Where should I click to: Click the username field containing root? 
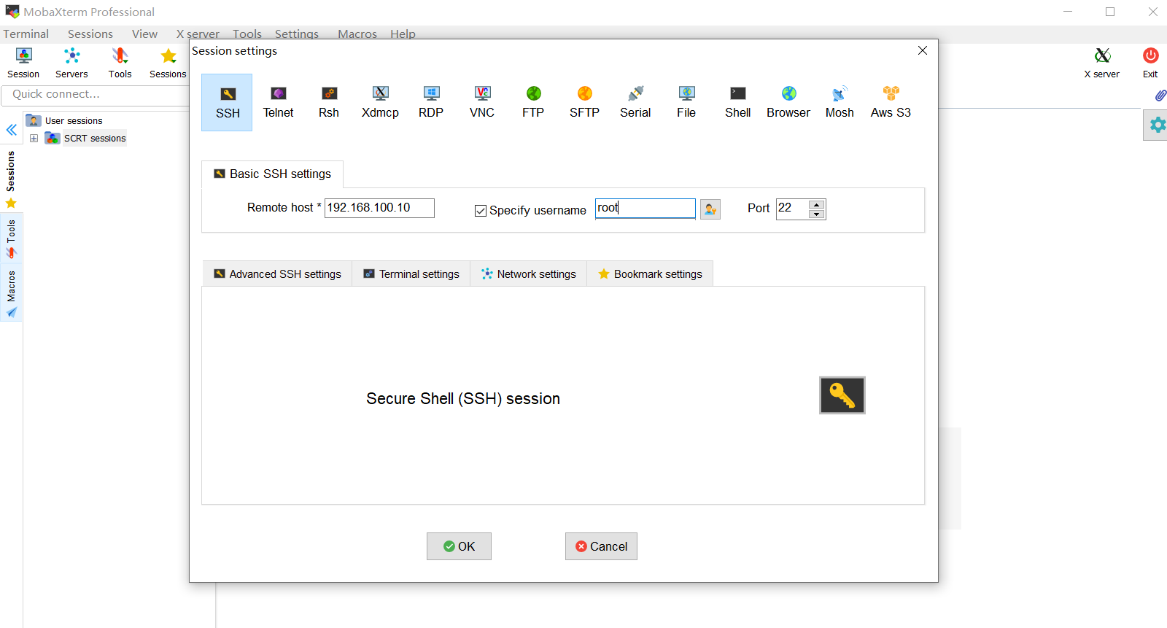click(645, 208)
